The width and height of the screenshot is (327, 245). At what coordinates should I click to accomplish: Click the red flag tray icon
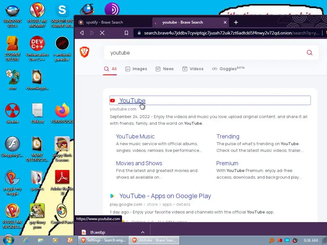[280, 241]
